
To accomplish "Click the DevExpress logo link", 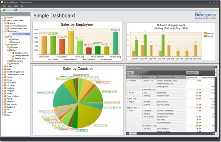I will point(205,15).
